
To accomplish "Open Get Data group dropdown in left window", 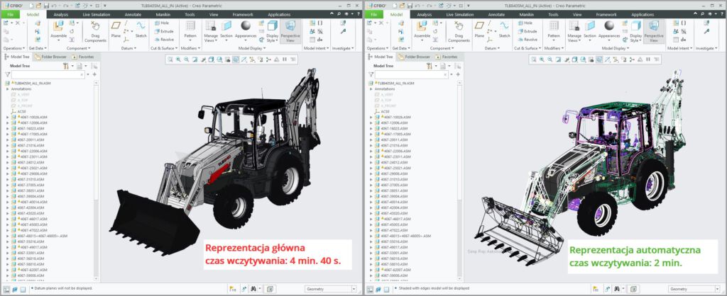I will point(38,48).
